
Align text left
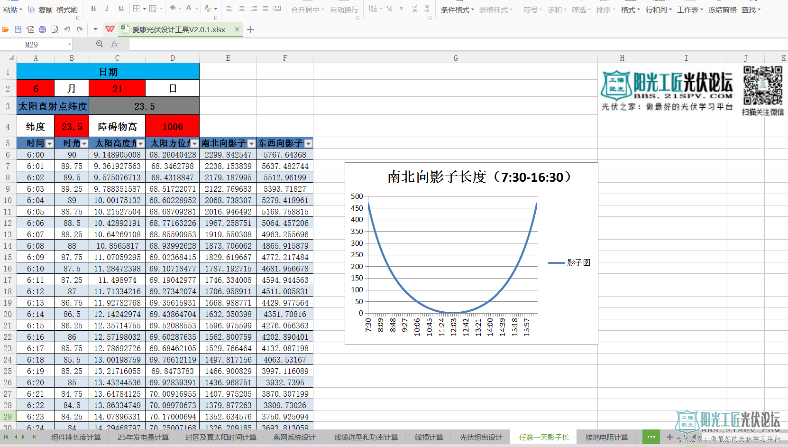[229, 9]
